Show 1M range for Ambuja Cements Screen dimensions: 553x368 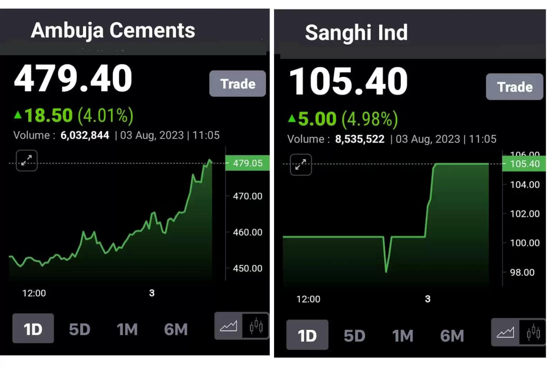127,329
